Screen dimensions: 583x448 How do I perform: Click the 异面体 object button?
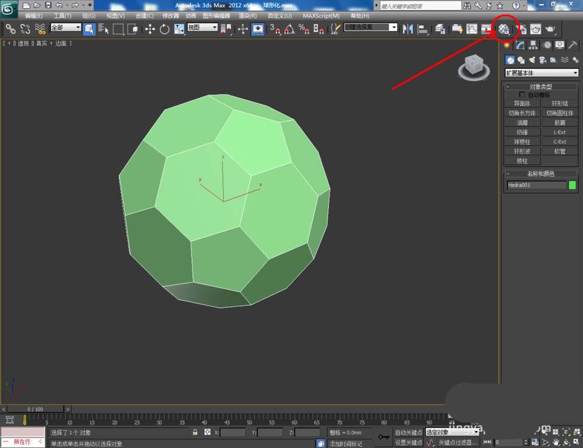pyautogui.click(x=522, y=104)
